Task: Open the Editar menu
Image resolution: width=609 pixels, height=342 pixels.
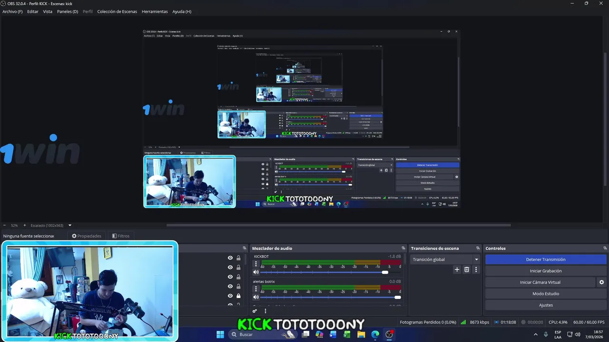Action: pyautogui.click(x=33, y=11)
